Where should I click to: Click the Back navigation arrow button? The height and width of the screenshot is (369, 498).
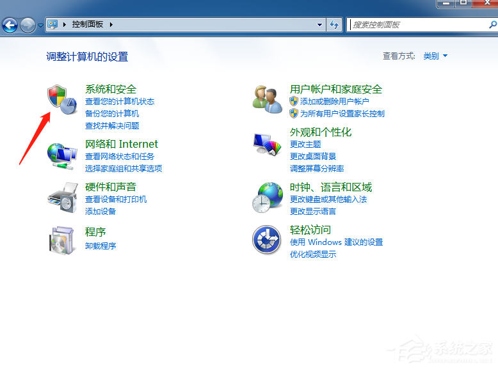tap(10, 25)
